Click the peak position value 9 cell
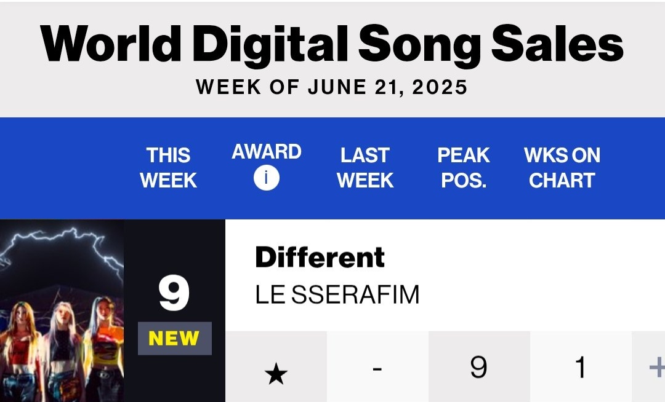 point(479,367)
